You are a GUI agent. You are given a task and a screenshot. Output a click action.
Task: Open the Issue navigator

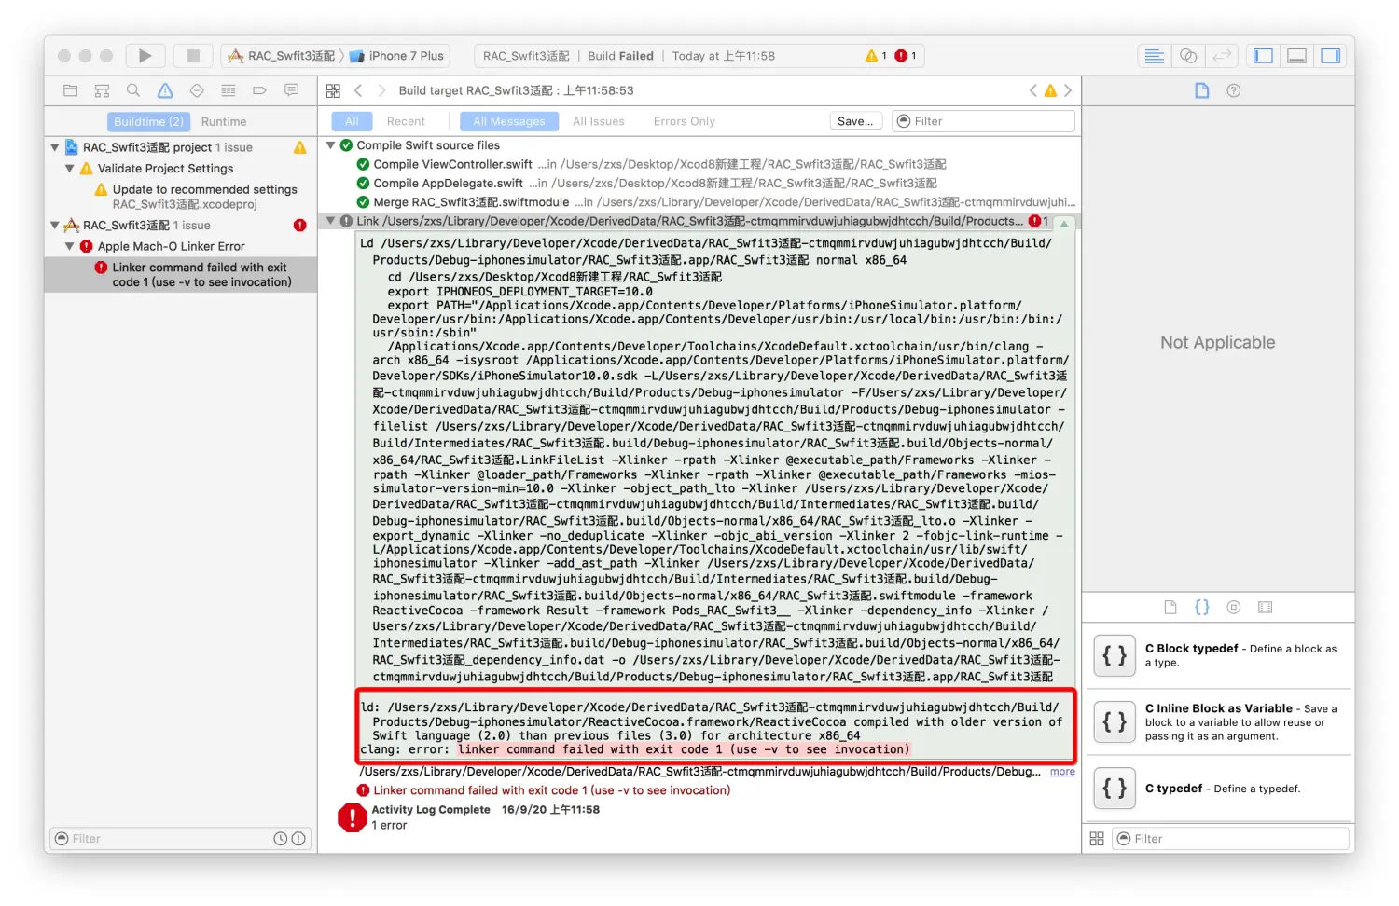(165, 90)
